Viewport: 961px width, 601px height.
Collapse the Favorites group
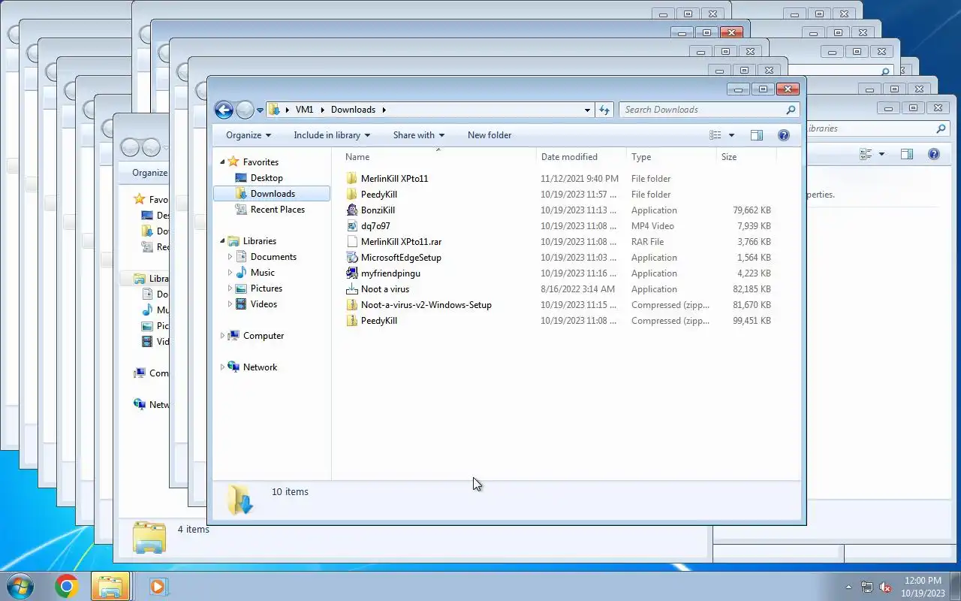222,162
